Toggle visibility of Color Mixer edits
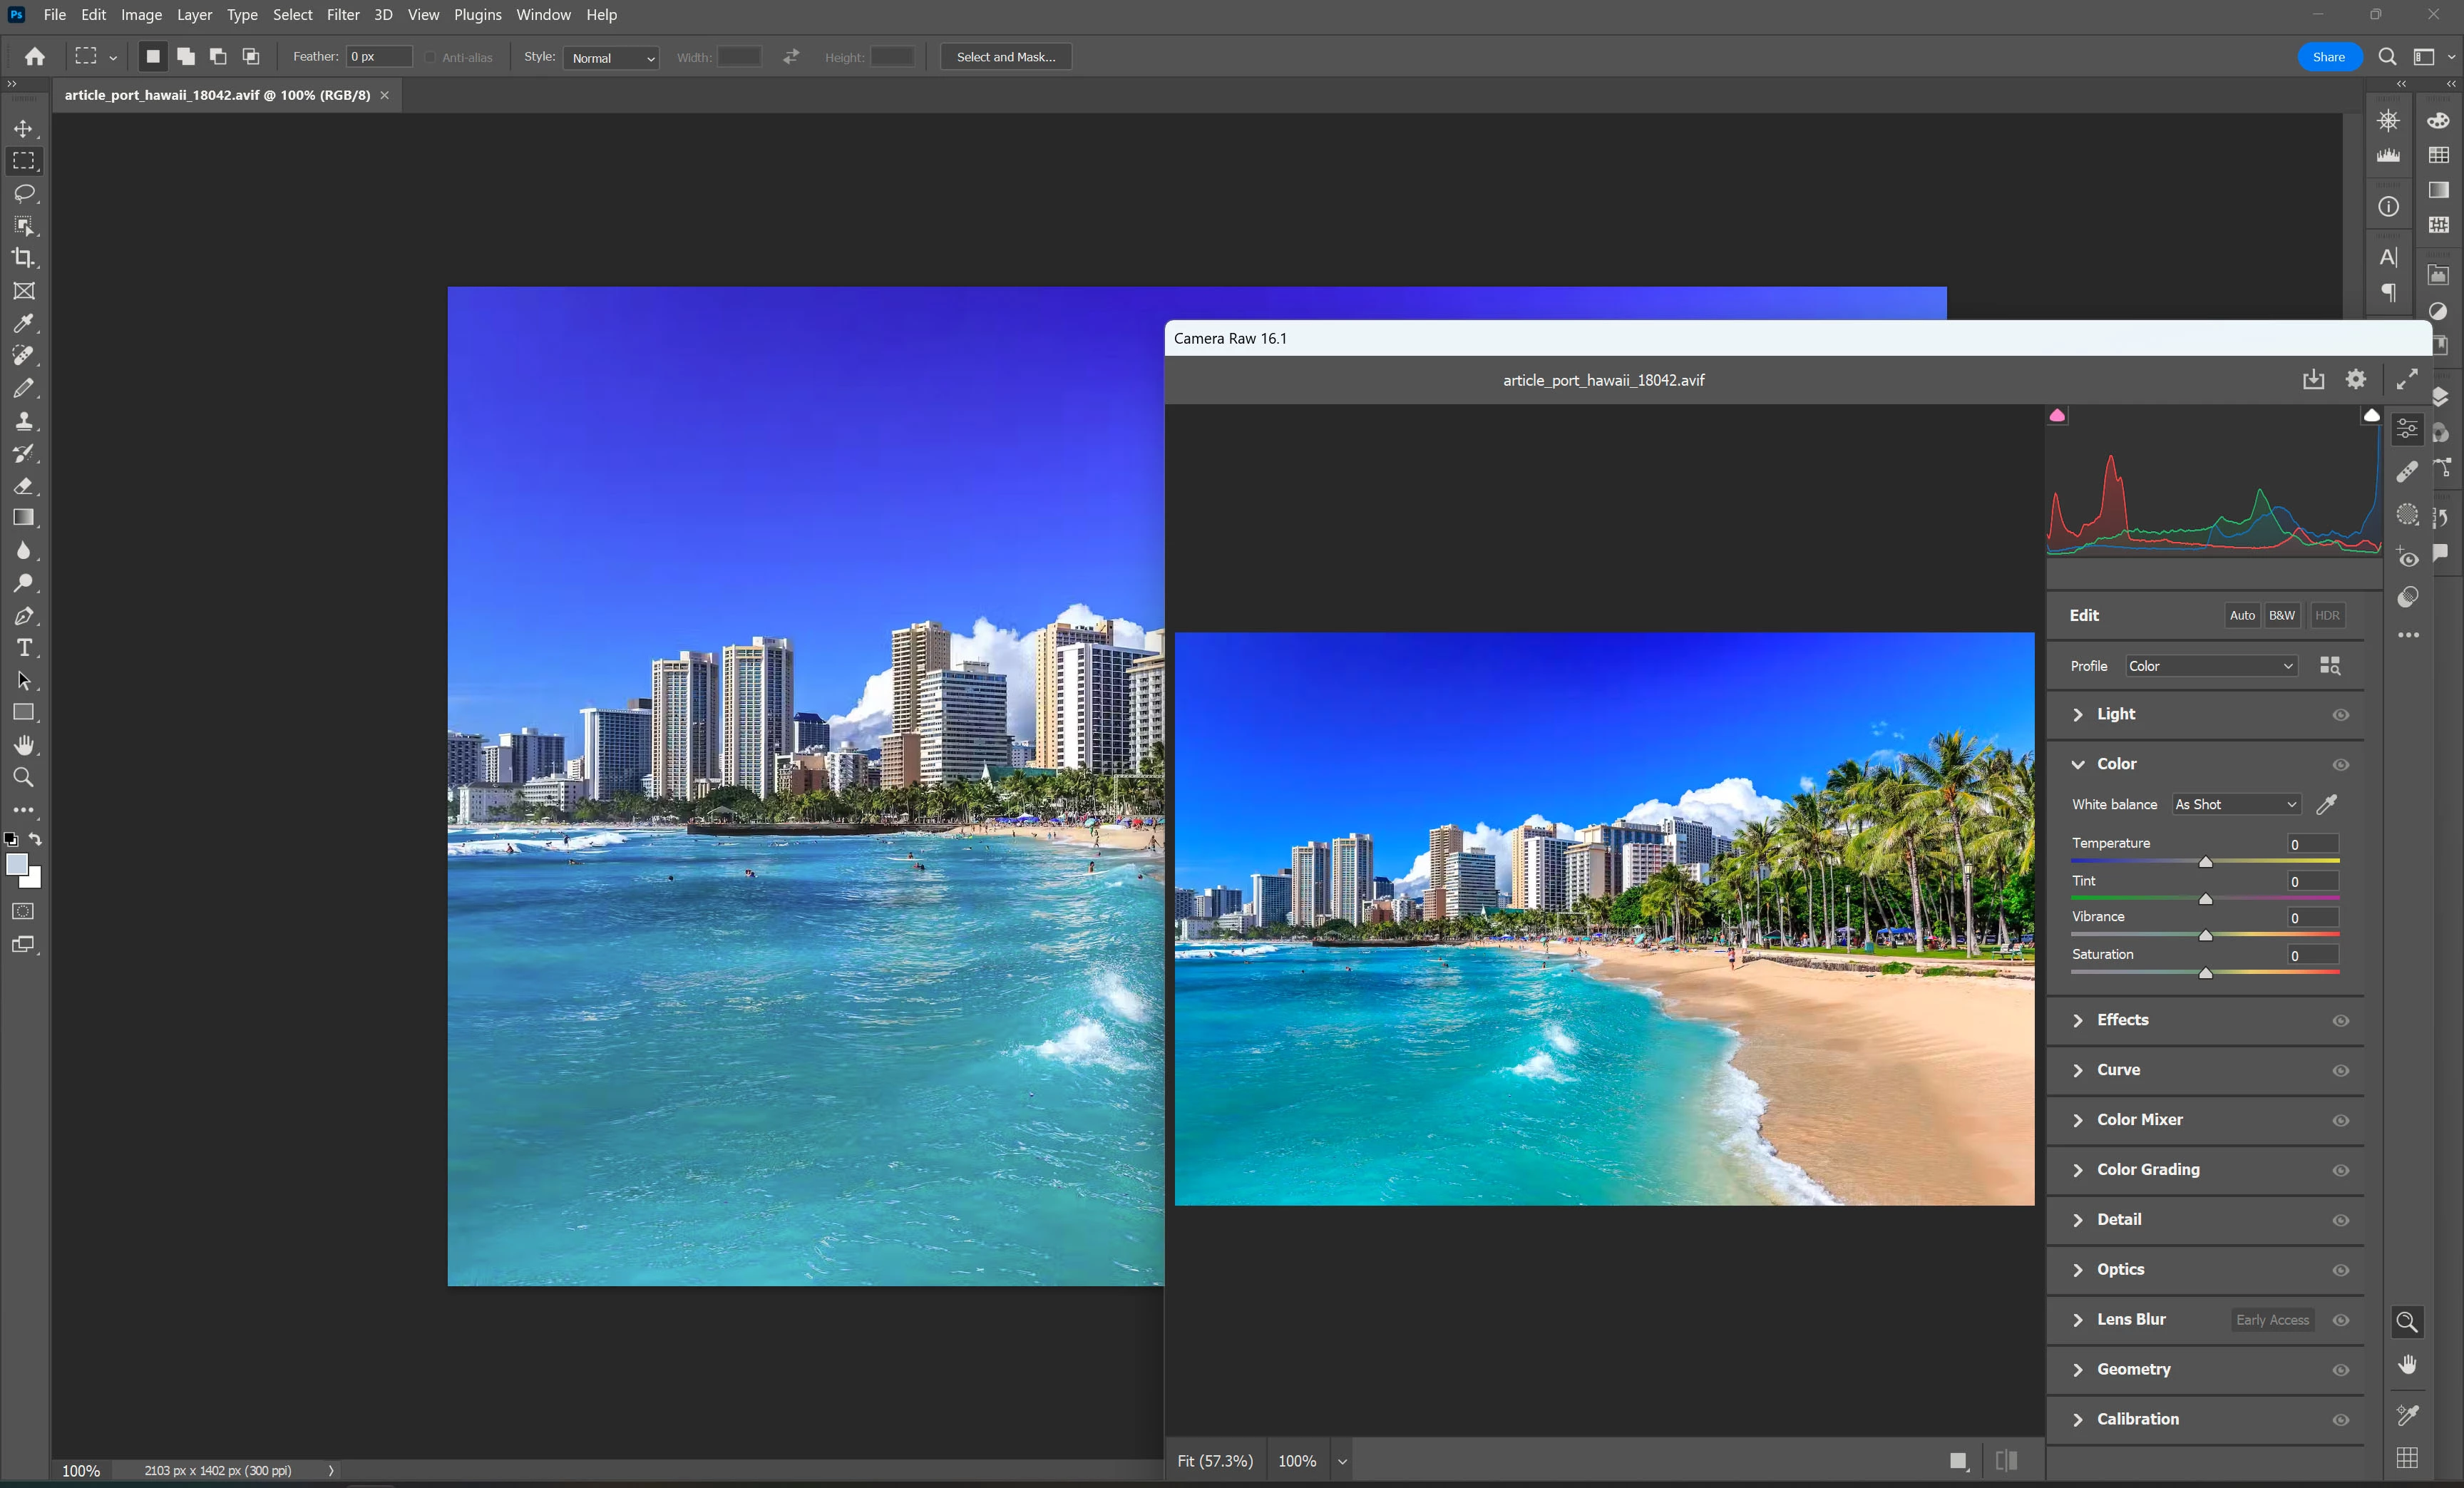 [2341, 1121]
